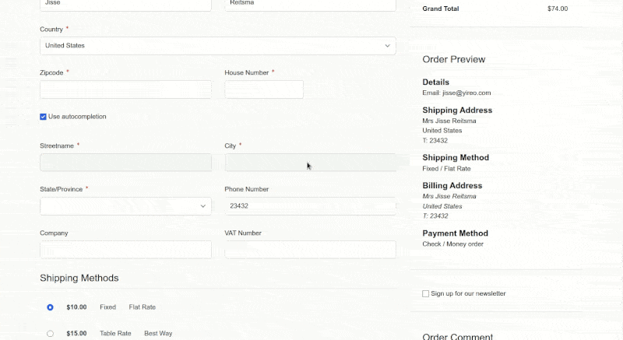
Task: Click the Streetname text field
Action: coord(125,163)
